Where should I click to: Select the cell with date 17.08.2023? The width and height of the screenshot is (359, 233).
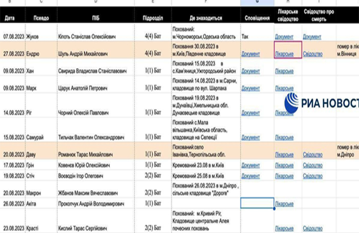tap(13, 165)
